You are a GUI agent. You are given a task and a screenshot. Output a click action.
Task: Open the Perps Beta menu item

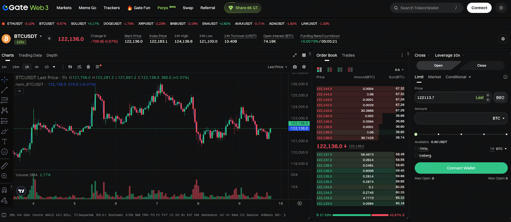coord(166,8)
